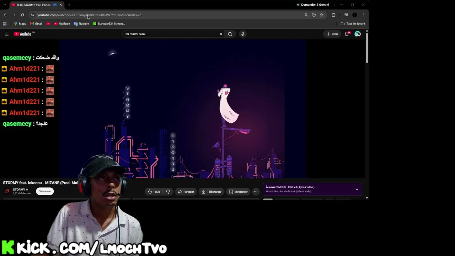Bookmark this page with the star icon
The height and width of the screenshot is (256, 455).
pos(321,15)
